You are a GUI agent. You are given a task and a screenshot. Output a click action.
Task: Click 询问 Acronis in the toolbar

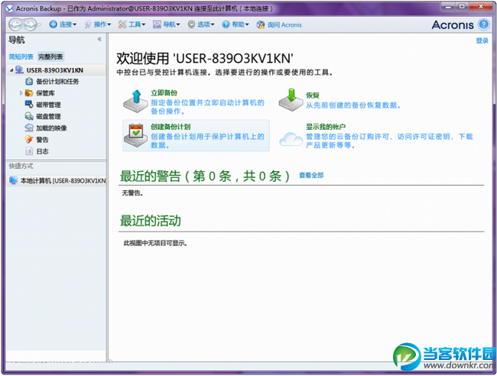279,24
